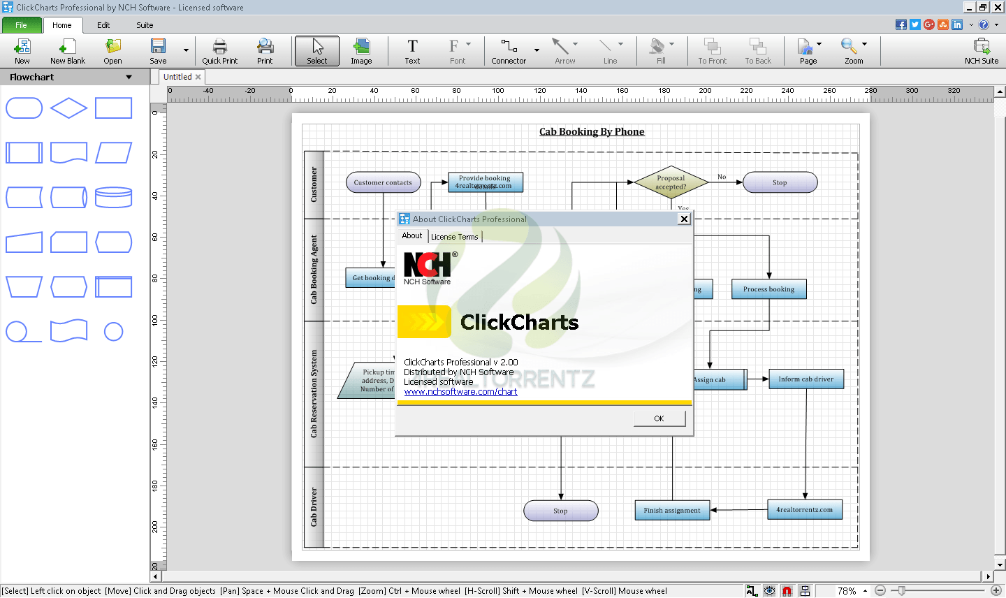The image size is (1006, 598).
Task: Select the Untitled document tab
Action: click(x=177, y=77)
